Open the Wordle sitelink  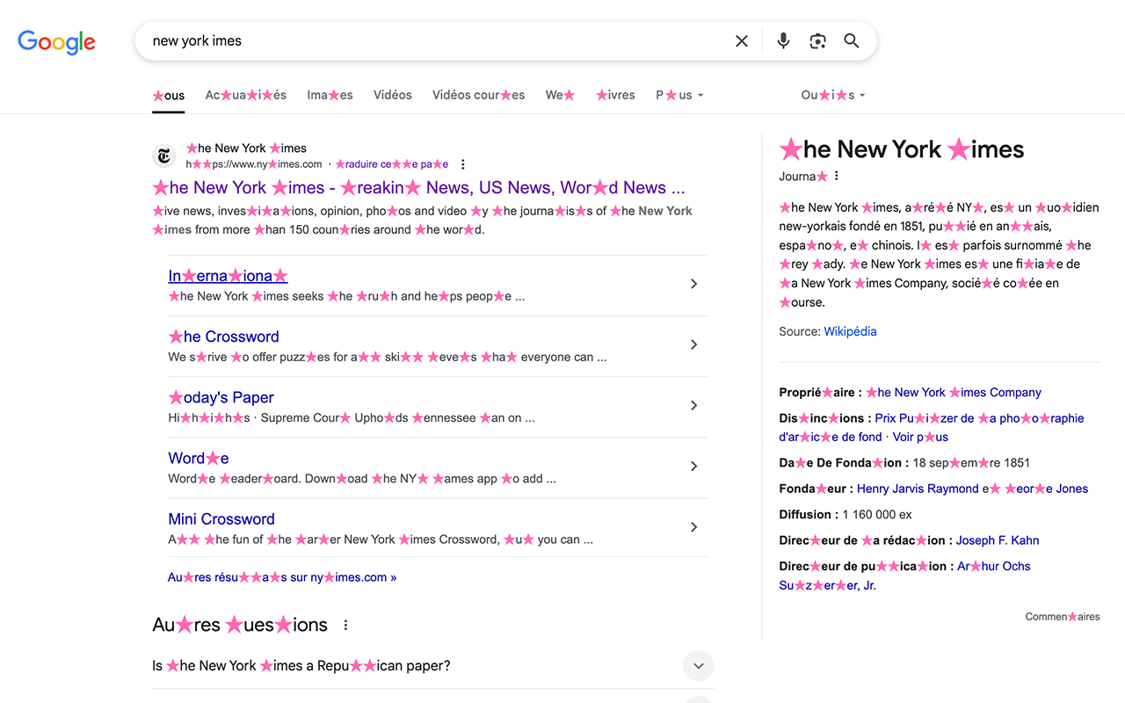point(199,458)
